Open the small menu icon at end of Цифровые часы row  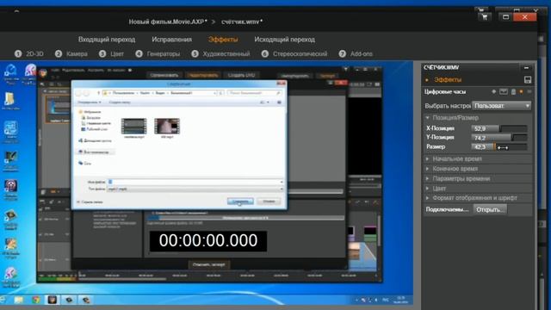[529, 92]
